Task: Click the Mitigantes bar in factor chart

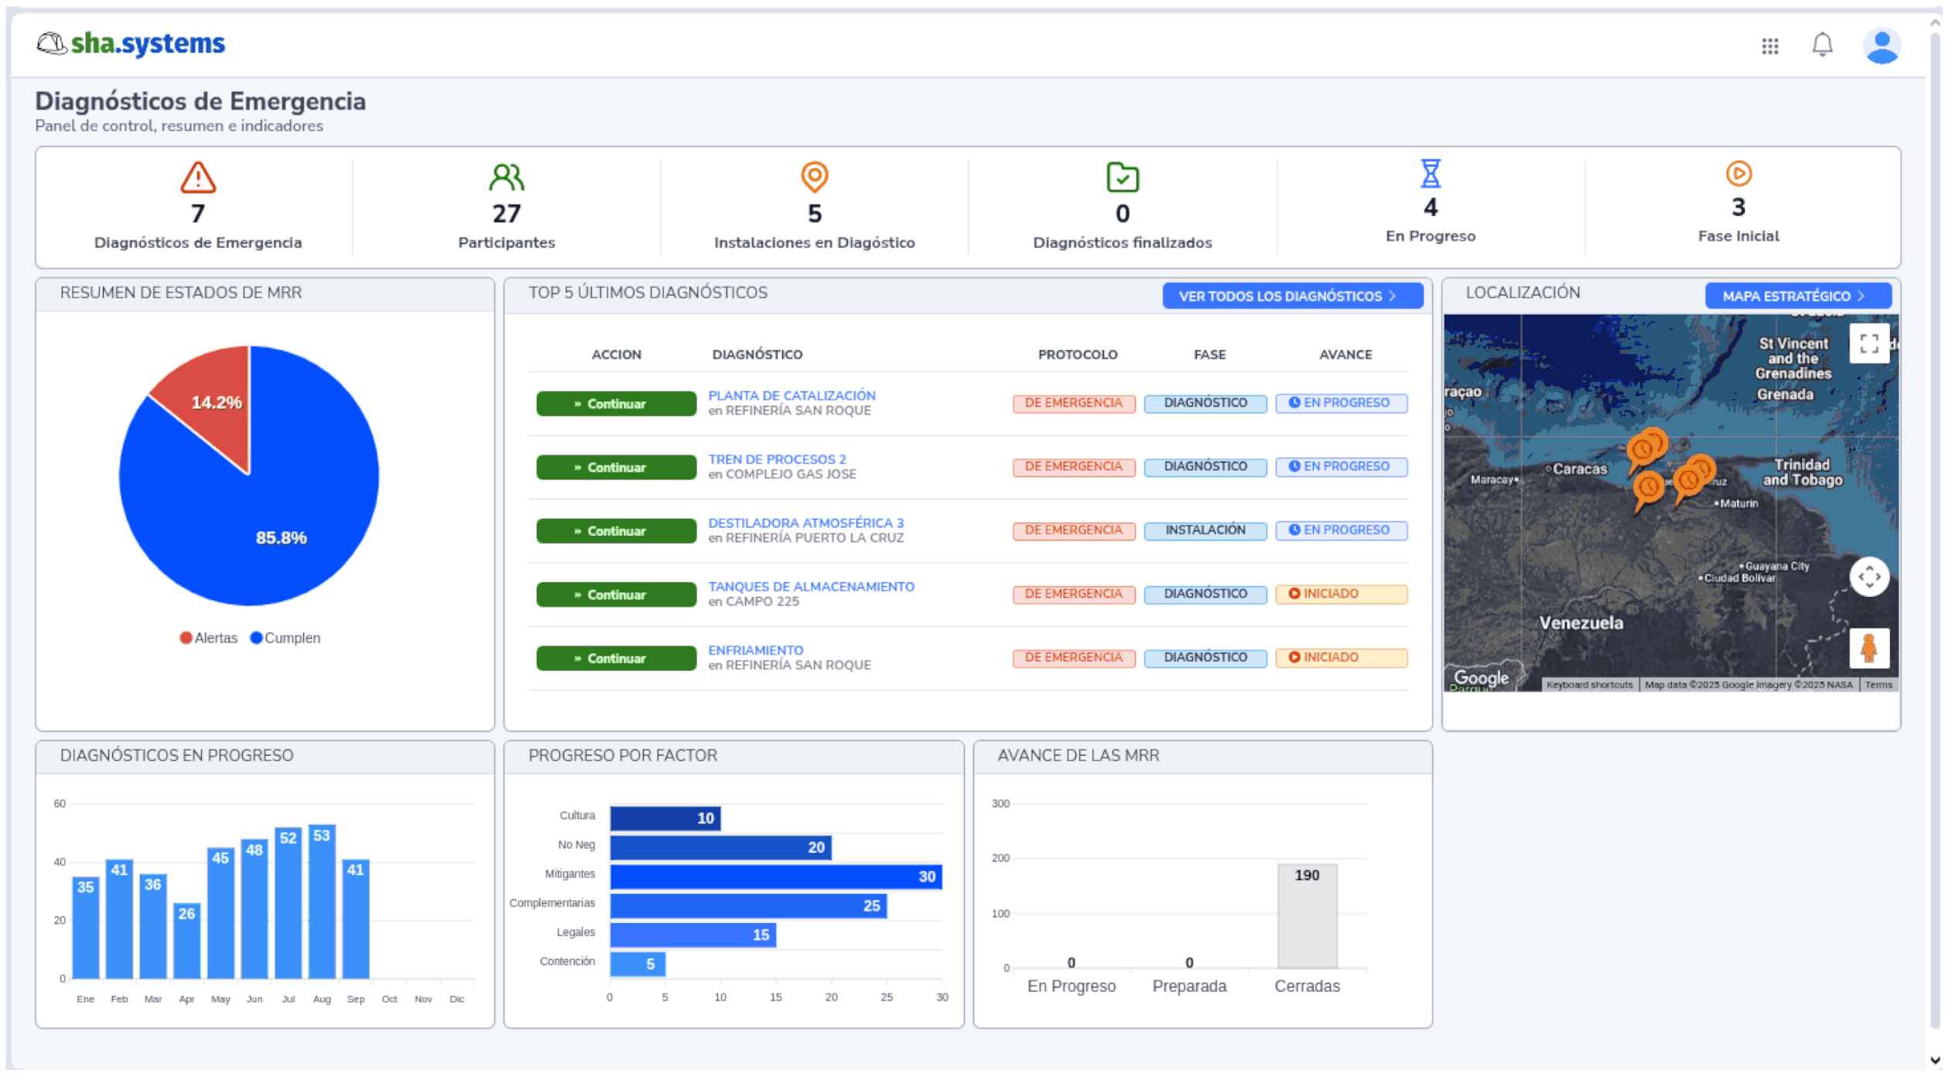Action: pos(775,876)
